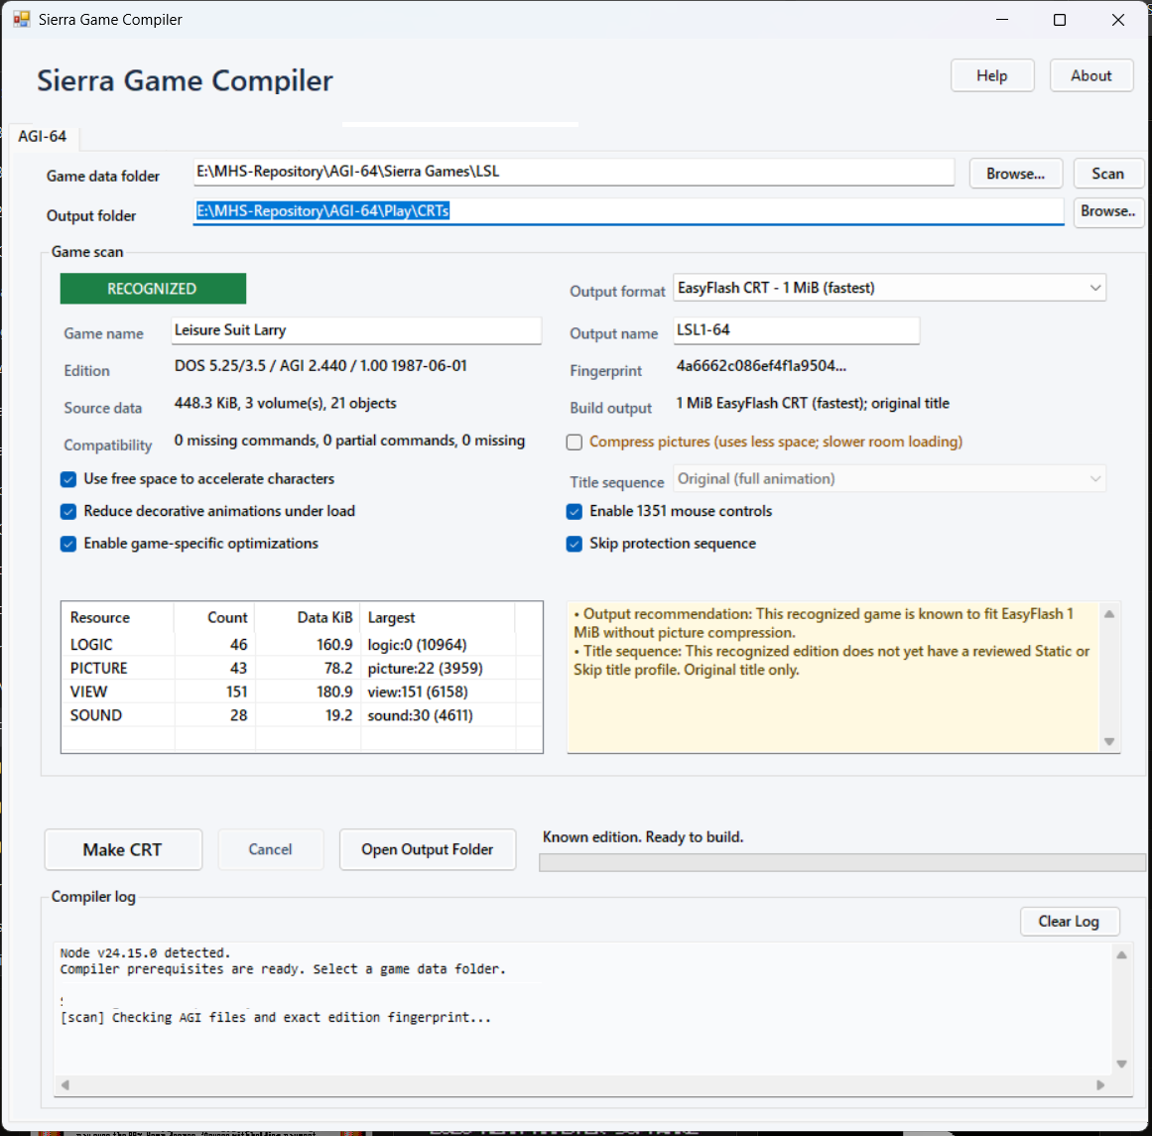Click the Output folder path field
The height and width of the screenshot is (1136, 1152).
pos(628,211)
